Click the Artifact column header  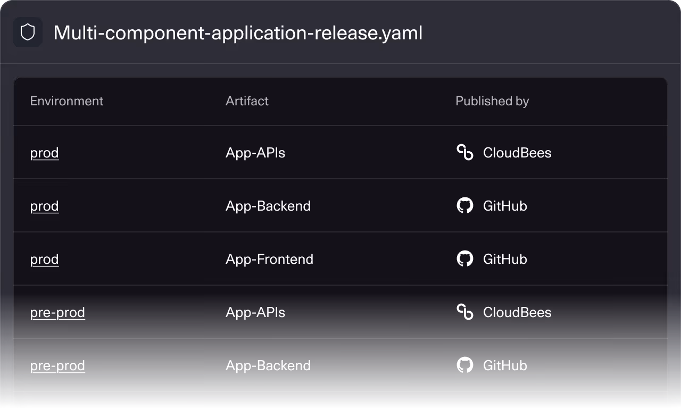[x=247, y=101]
